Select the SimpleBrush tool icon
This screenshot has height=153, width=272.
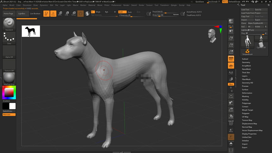[247, 52]
